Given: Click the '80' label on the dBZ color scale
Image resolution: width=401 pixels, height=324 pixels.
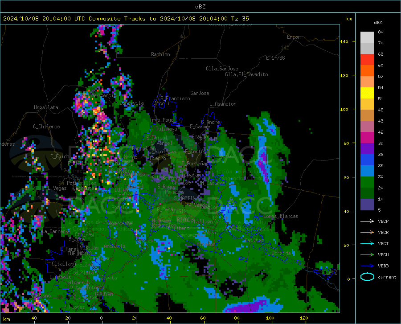Looking at the screenshot, I should pyautogui.click(x=381, y=32).
